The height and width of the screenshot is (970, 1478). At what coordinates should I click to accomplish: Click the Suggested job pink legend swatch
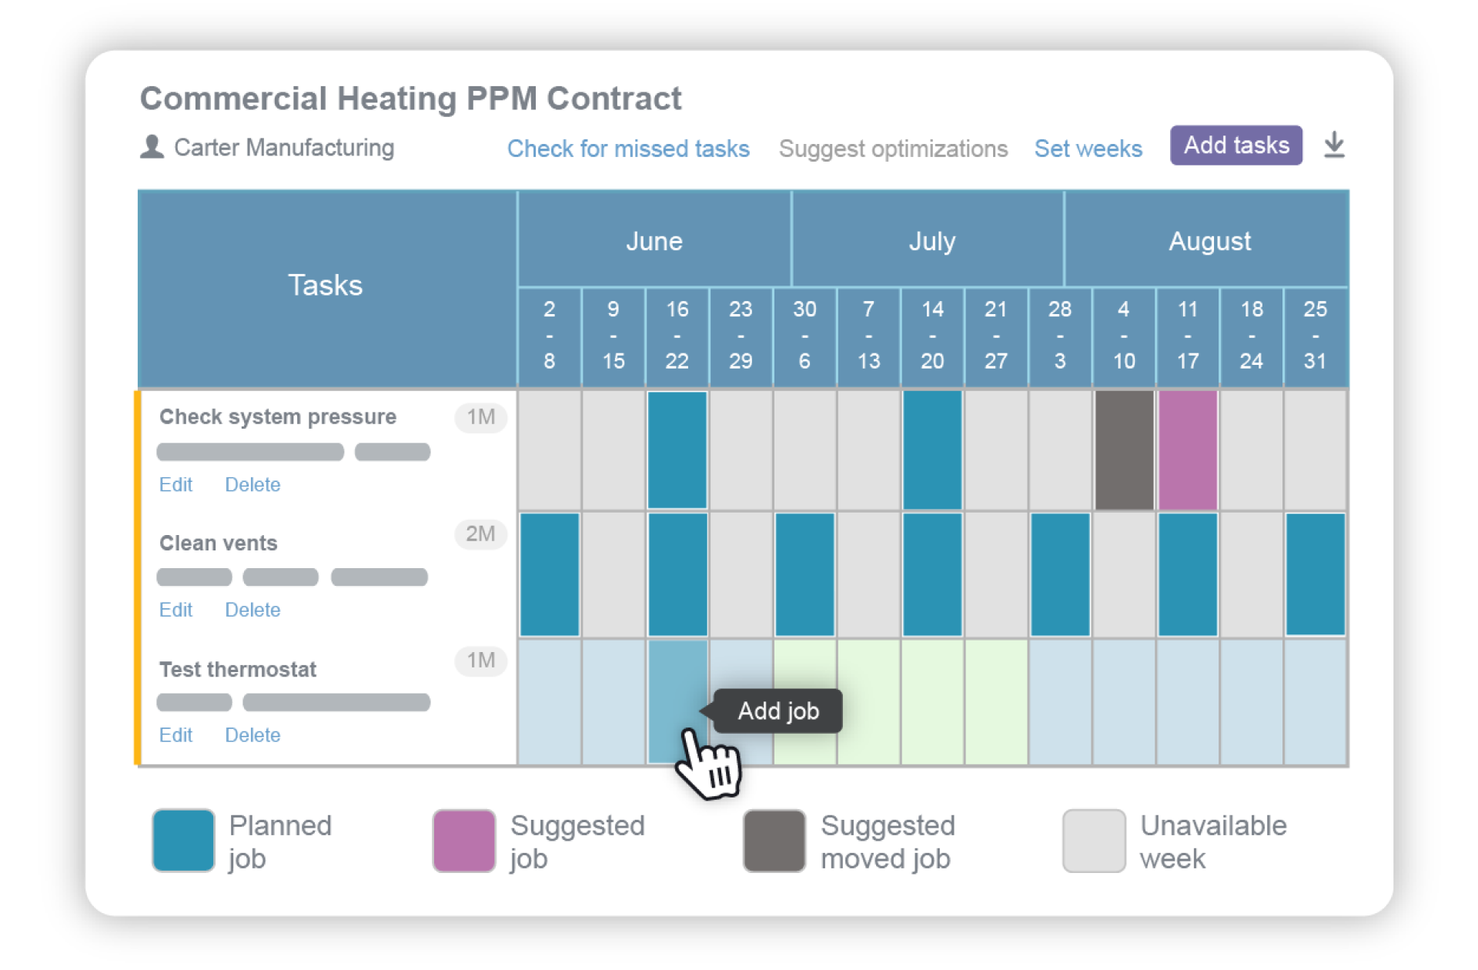pyautogui.click(x=463, y=839)
